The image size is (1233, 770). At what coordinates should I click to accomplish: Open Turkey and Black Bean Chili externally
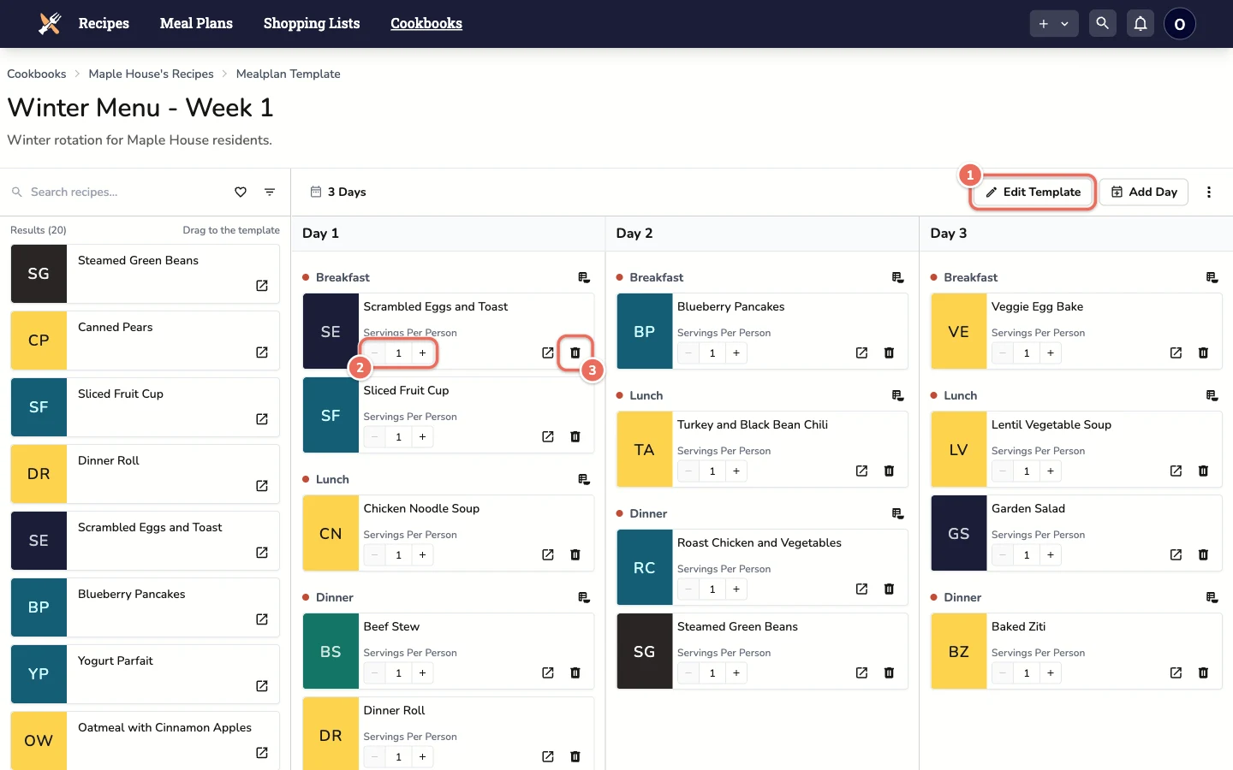861,471
